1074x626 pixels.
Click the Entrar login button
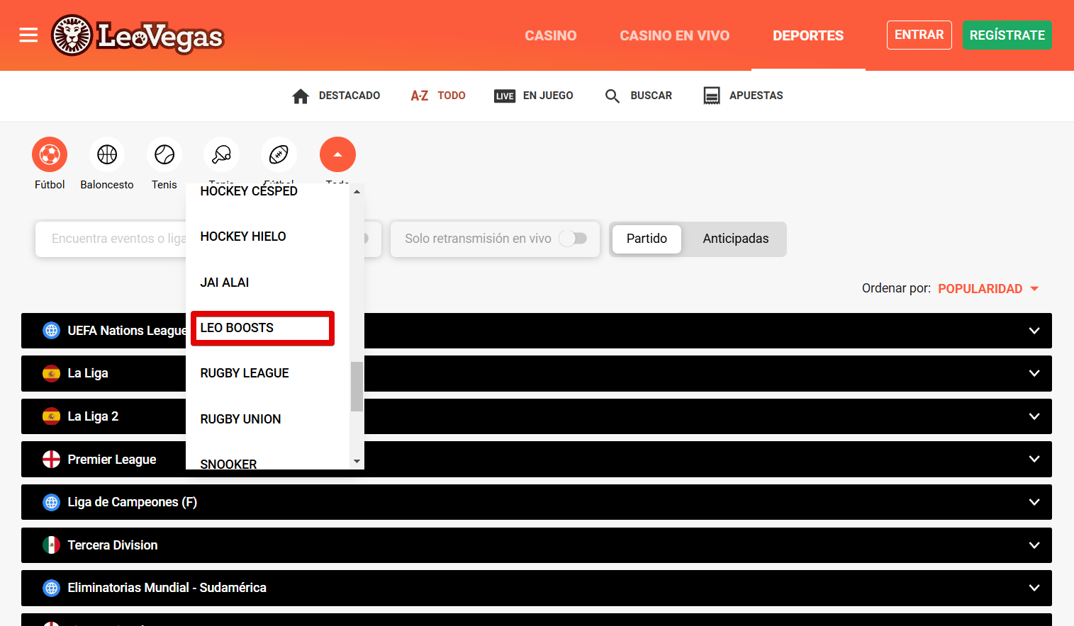click(919, 35)
